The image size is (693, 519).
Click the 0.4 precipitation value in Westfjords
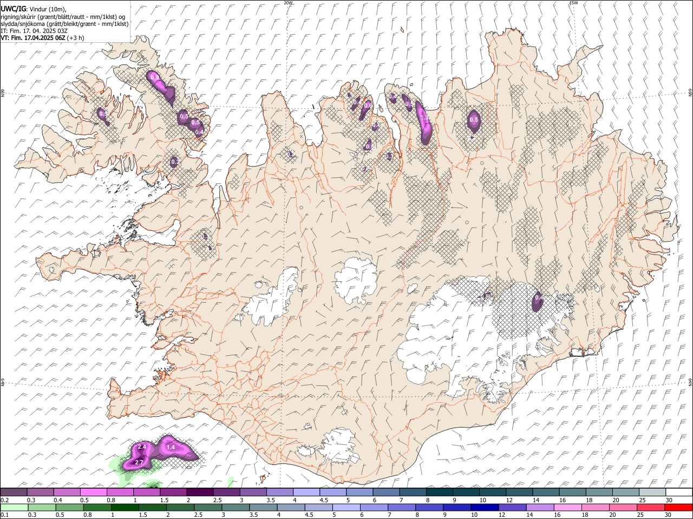(199, 132)
